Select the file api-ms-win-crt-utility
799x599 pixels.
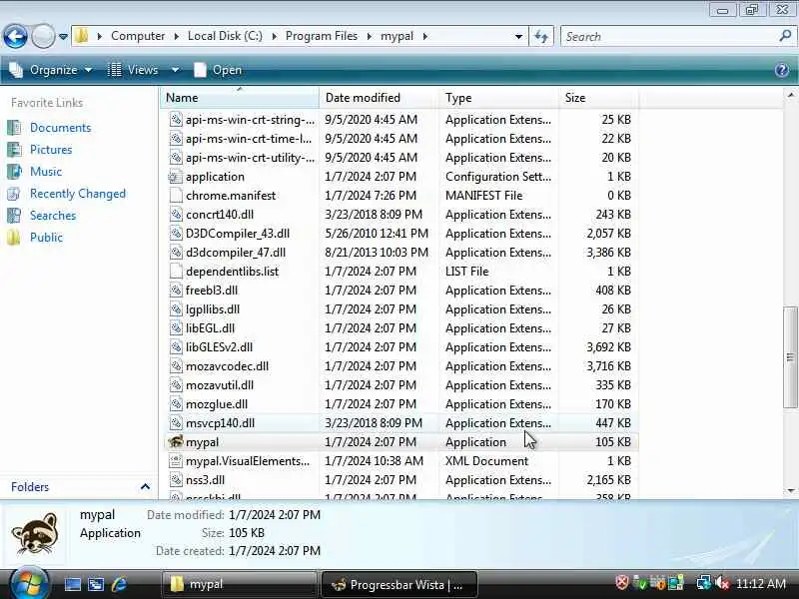[250, 158]
